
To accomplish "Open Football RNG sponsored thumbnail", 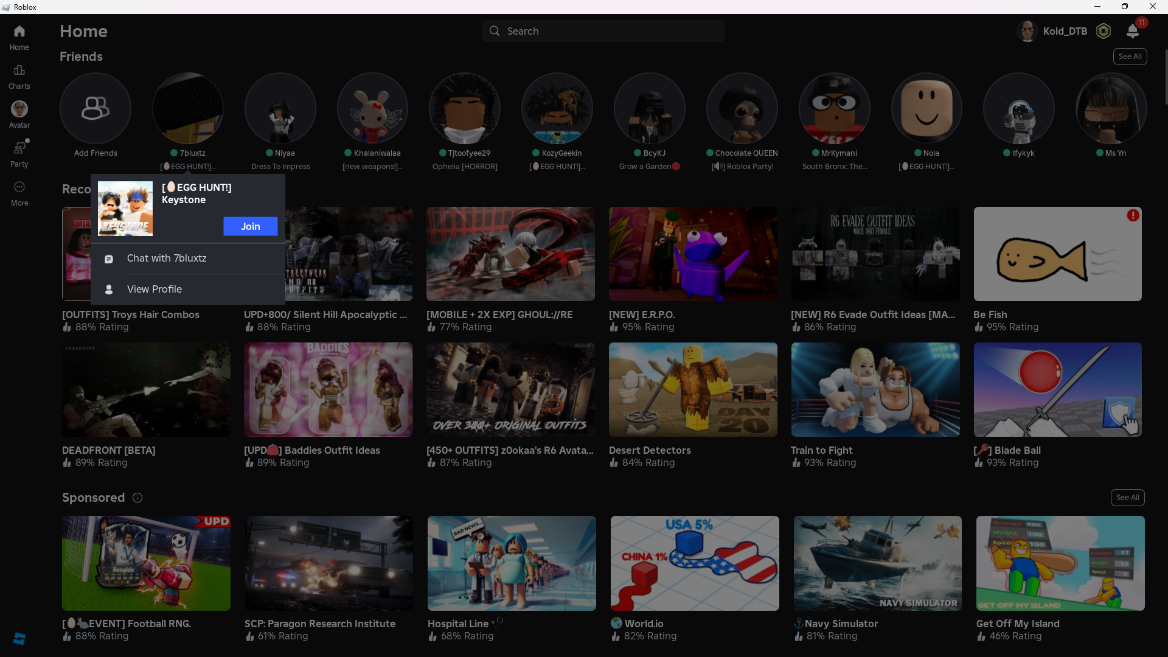I will (146, 563).
